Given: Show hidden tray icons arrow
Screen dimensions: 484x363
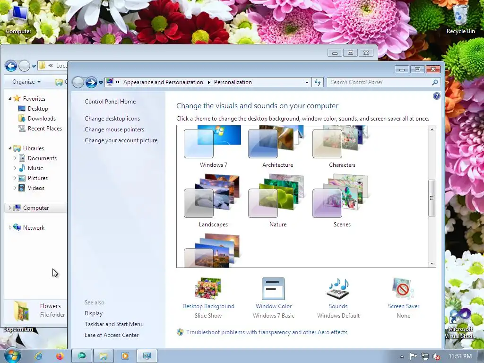Looking at the screenshot, I should tap(402, 356).
